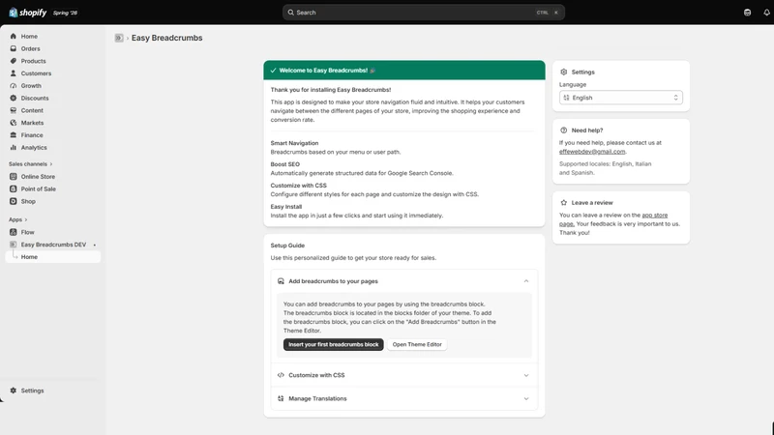This screenshot has height=435, width=774.
Task: Click the Analytics bar chart icon
Action: click(14, 147)
